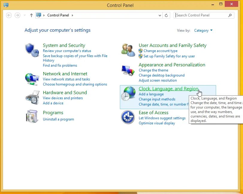Click the Clock, Language, and Region globe icon
The image size is (243, 194).
tap(128, 93)
